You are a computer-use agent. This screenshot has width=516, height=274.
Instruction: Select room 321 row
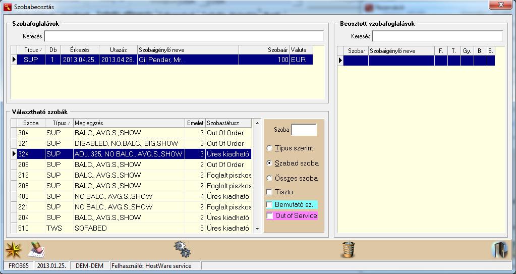tap(131, 144)
